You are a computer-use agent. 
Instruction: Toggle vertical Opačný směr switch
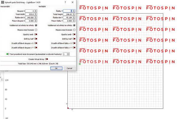(74, 35)
